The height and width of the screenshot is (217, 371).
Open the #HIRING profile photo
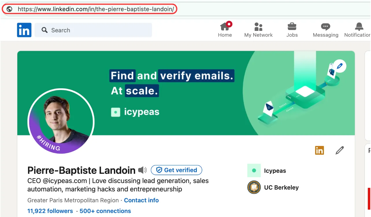click(x=61, y=121)
